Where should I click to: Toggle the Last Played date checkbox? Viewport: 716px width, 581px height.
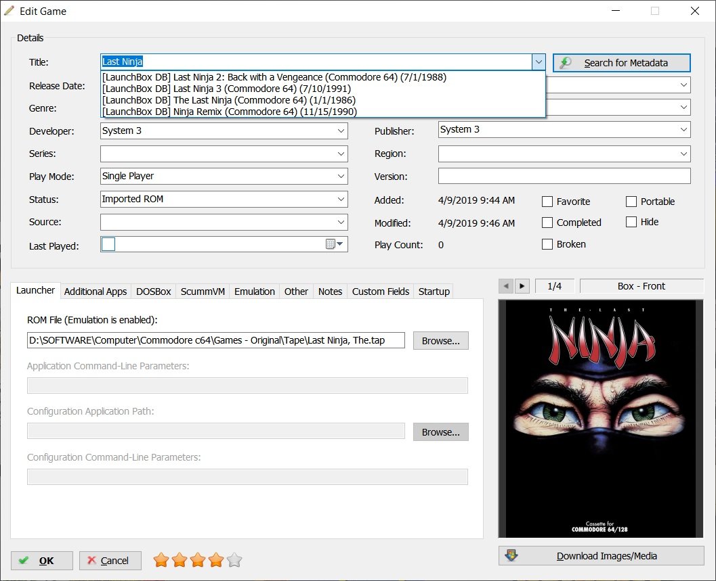(108, 244)
